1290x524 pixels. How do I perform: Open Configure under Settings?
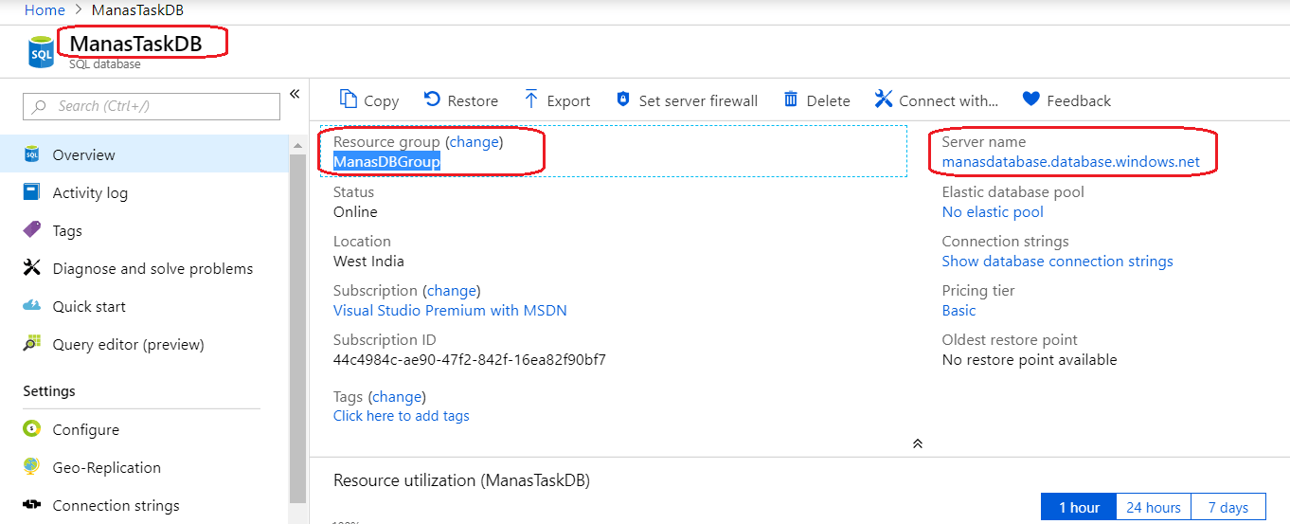(143, 428)
